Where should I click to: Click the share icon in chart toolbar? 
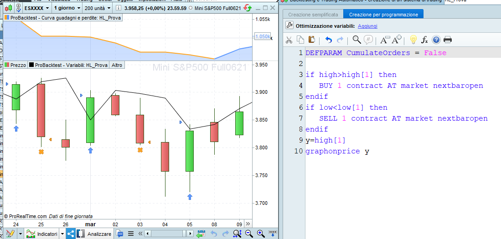(71, 234)
